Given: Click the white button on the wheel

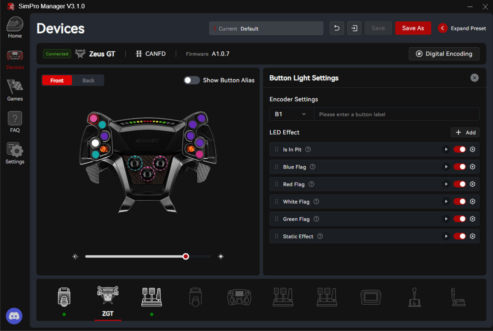Looking at the screenshot, I should point(95,143).
